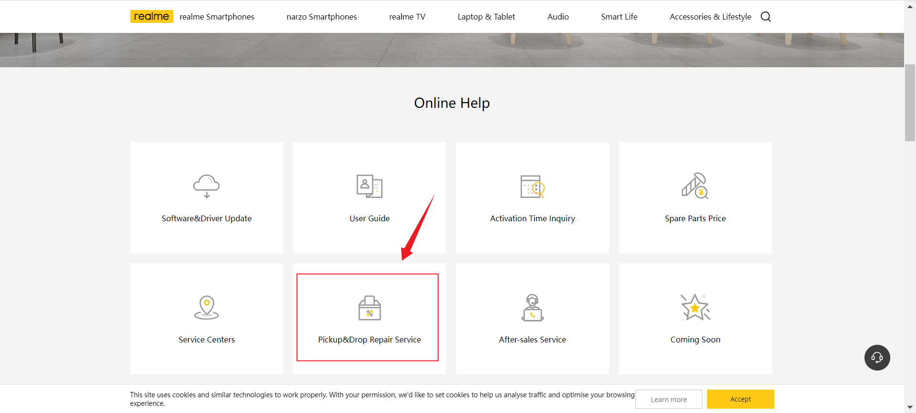The image size is (916, 413).
Task: Click the Spare Parts Price icon
Action: (695, 186)
